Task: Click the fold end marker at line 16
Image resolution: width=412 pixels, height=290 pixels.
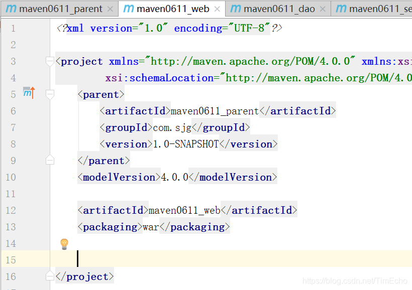Action: [x=50, y=276]
